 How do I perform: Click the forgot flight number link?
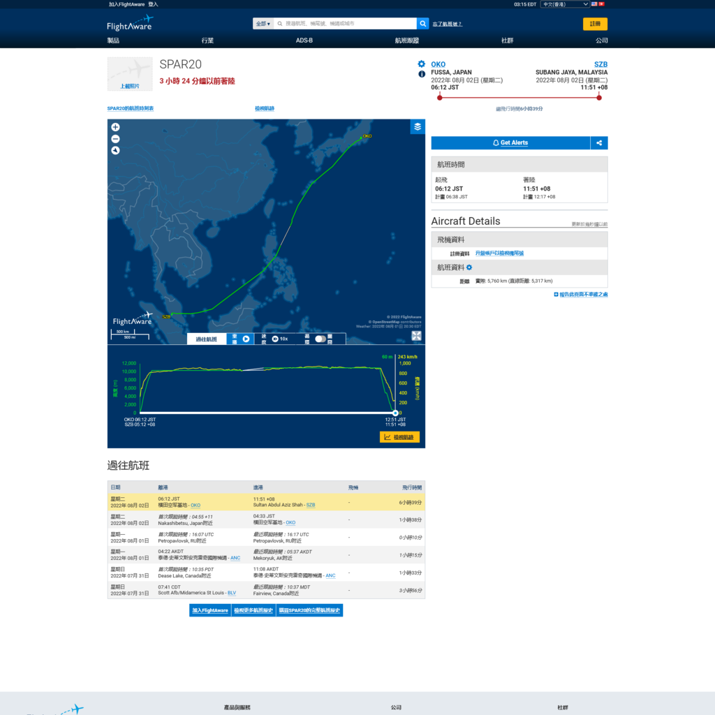[x=448, y=24]
